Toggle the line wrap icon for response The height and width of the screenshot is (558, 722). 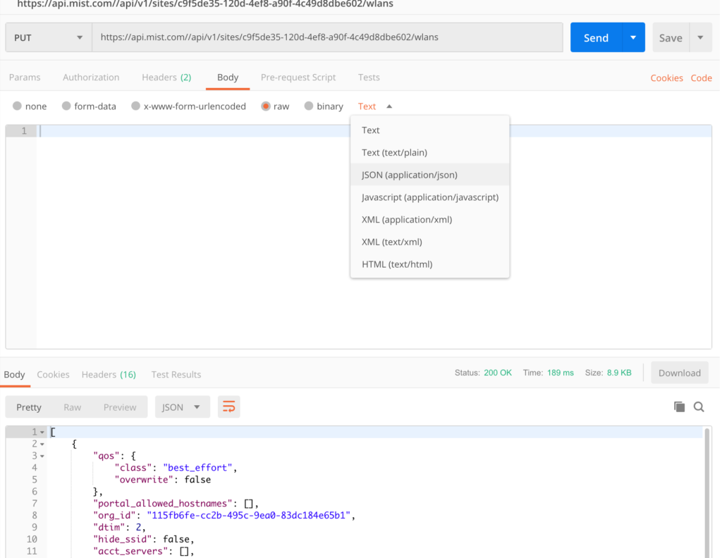[228, 407]
